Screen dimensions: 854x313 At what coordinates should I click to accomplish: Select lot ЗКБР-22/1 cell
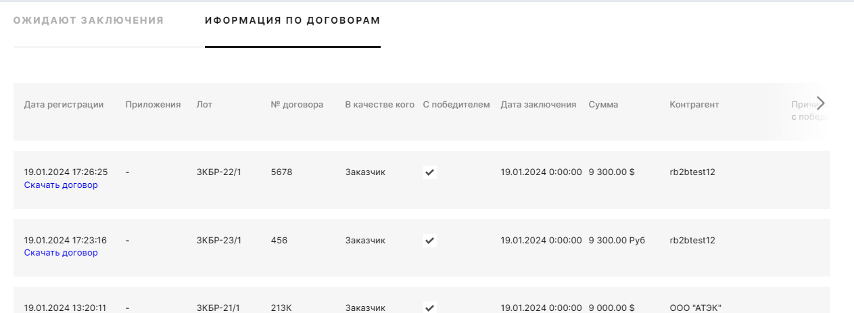[x=218, y=172]
